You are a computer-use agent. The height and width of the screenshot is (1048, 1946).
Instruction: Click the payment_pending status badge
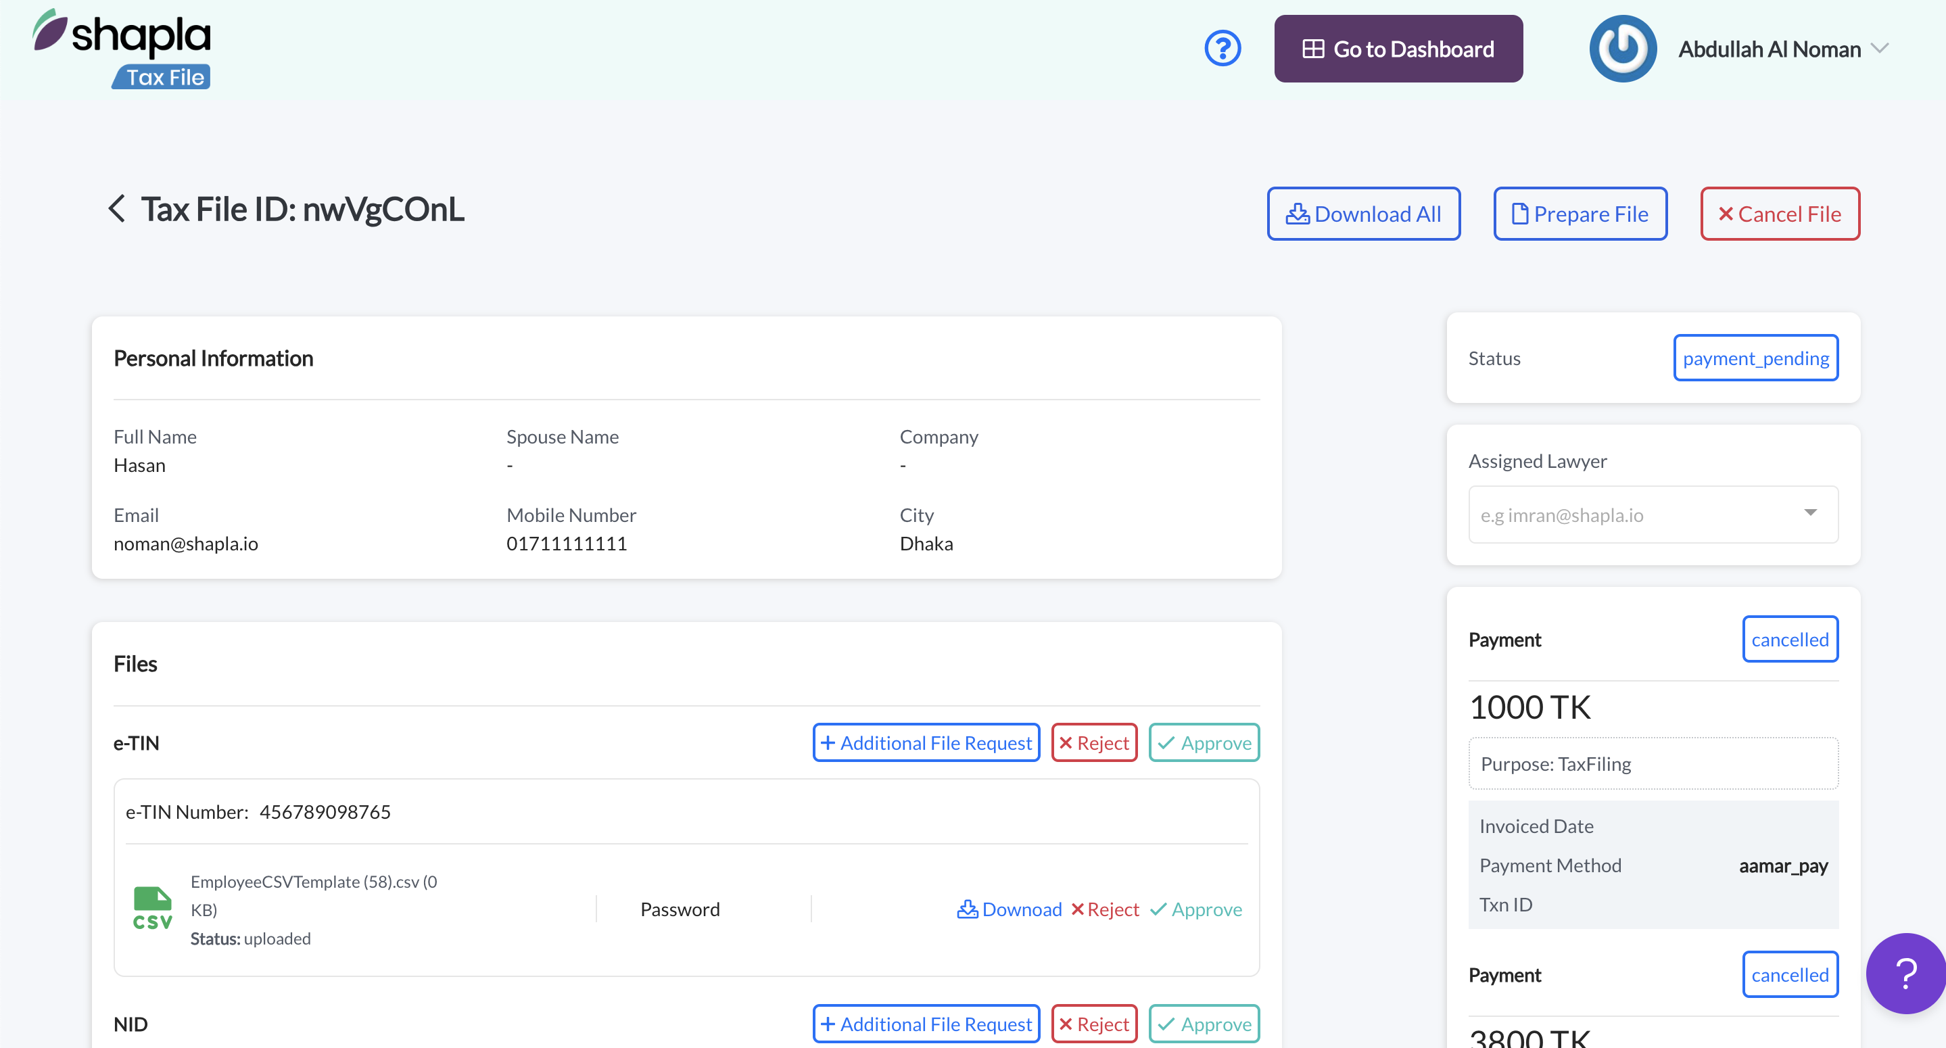(x=1755, y=358)
